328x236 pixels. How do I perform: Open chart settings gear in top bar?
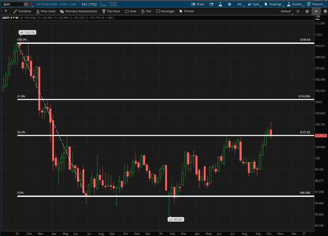pyautogui.click(x=229, y=4)
